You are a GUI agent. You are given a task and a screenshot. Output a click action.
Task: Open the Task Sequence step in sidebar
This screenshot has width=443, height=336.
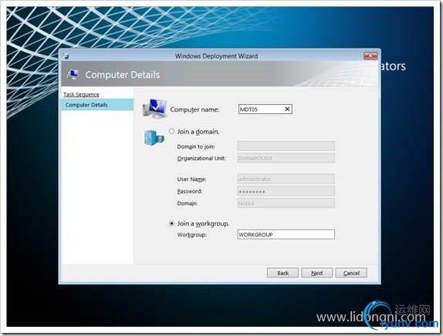click(x=81, y=95)
